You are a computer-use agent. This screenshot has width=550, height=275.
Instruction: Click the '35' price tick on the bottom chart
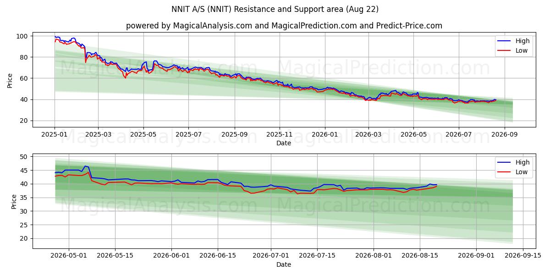25,198
